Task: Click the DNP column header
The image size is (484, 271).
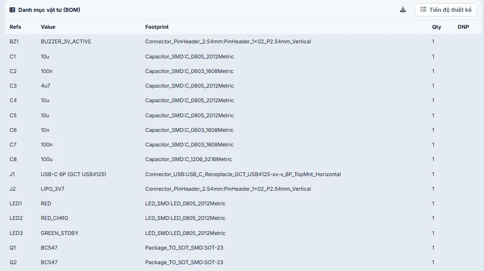Action: coord(463,27)
